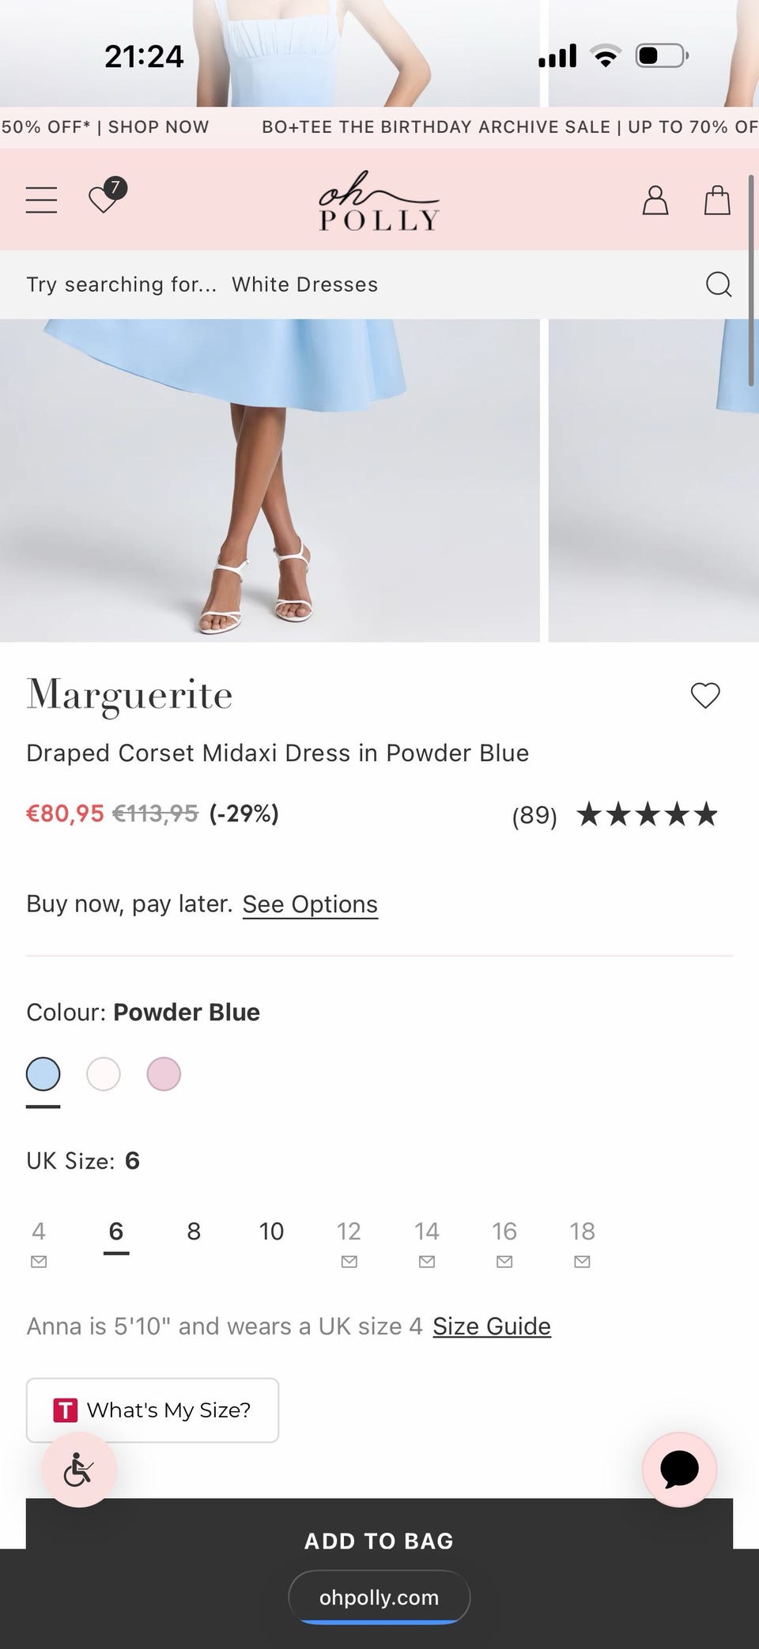The image size is (759, 1649).
Task: Add Marguerite dress to wishlist
Action: coord(705,696)
